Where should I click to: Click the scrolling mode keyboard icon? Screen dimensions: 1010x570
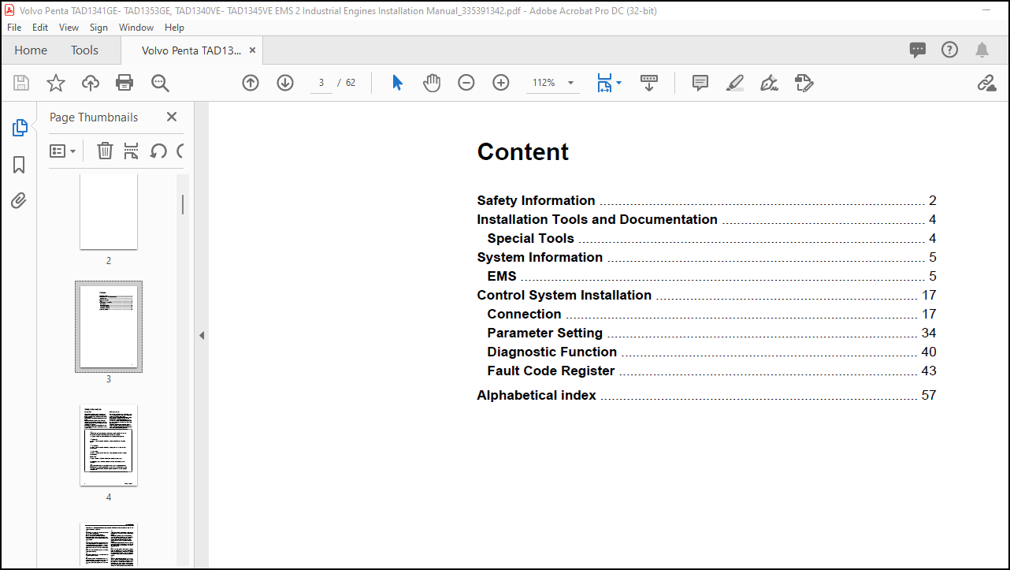649,83
